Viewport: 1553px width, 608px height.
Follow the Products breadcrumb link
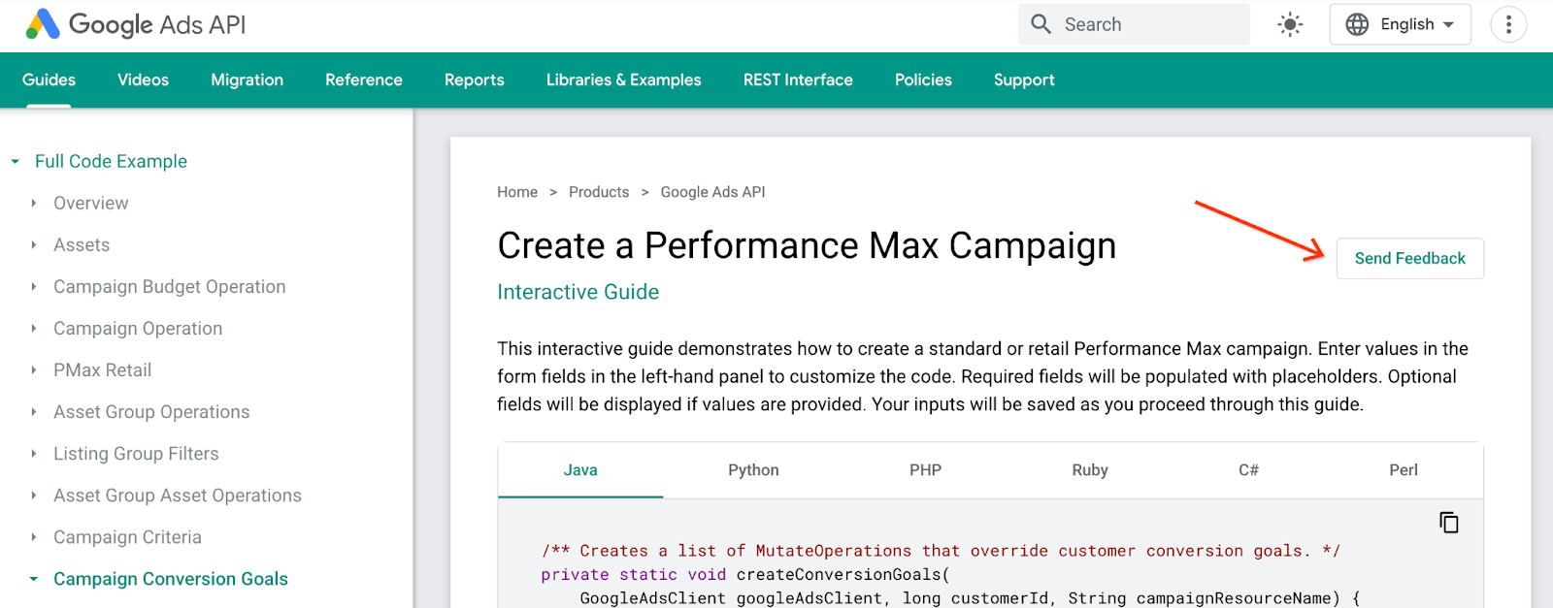point(599,192)
